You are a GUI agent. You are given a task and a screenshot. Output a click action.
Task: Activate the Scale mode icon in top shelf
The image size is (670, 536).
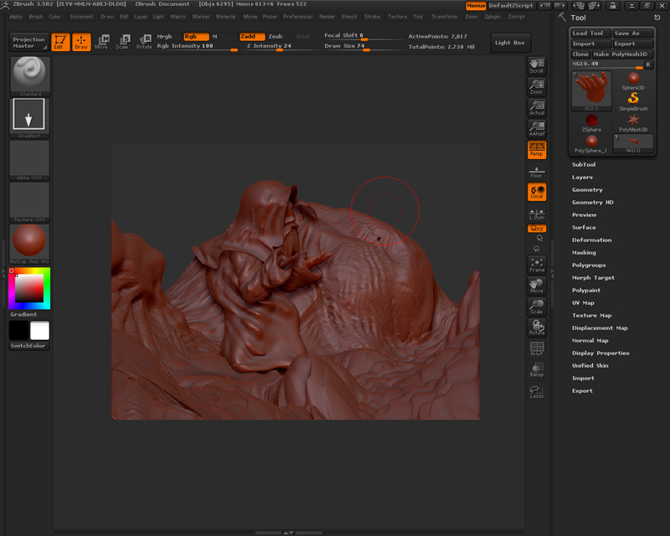[x=122, y=41]
